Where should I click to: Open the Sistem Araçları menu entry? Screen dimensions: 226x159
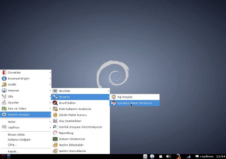click(x=26, y=114)
